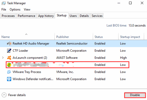This screenshot has height=100, width=147.
Task: Switch to the Details tab
Action: pos(84,16)
